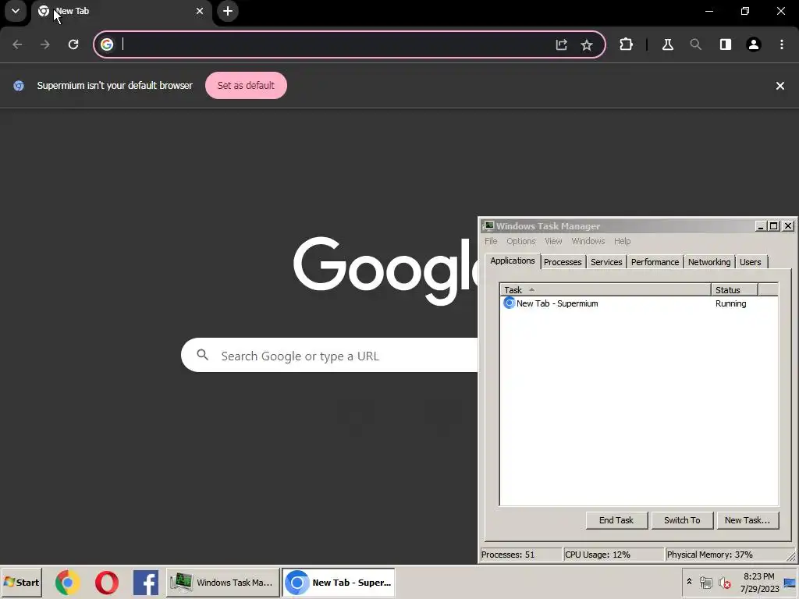The height and width of the screenshot is (599, 799).
Task: Click the network tray icon
Action: tap(705, 582)
